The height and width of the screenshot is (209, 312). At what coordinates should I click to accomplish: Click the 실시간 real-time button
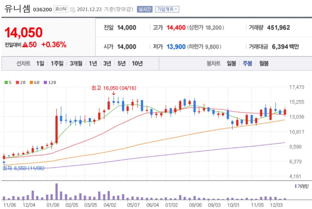pos(145,9)
